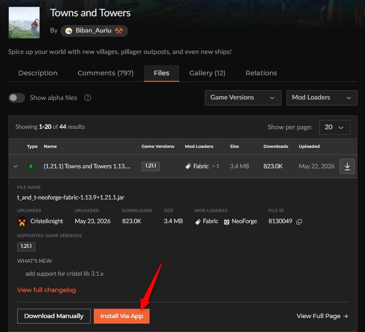Click the Download Manually button

click(x=54, y=316)
